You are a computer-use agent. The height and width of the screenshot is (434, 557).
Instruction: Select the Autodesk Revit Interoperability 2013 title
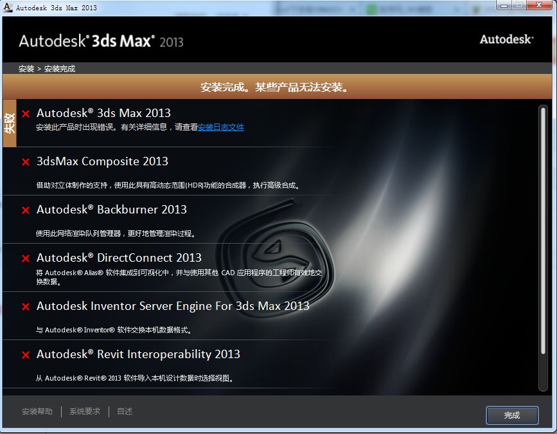click(x=138, y=354)
